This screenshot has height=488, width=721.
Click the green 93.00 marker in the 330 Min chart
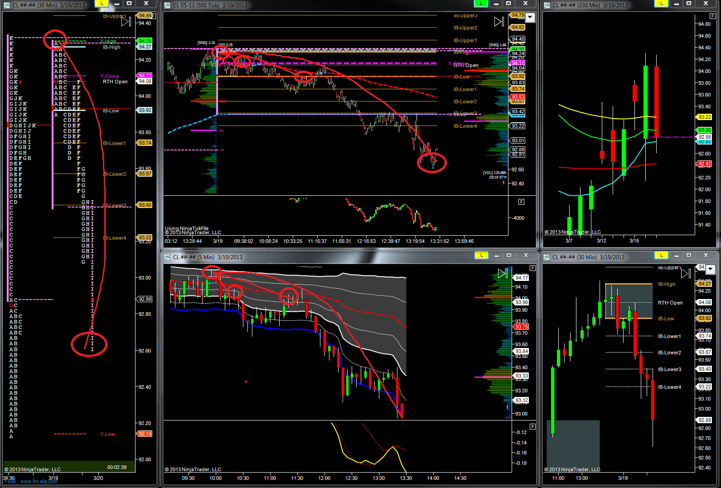[x=705, y=130]
